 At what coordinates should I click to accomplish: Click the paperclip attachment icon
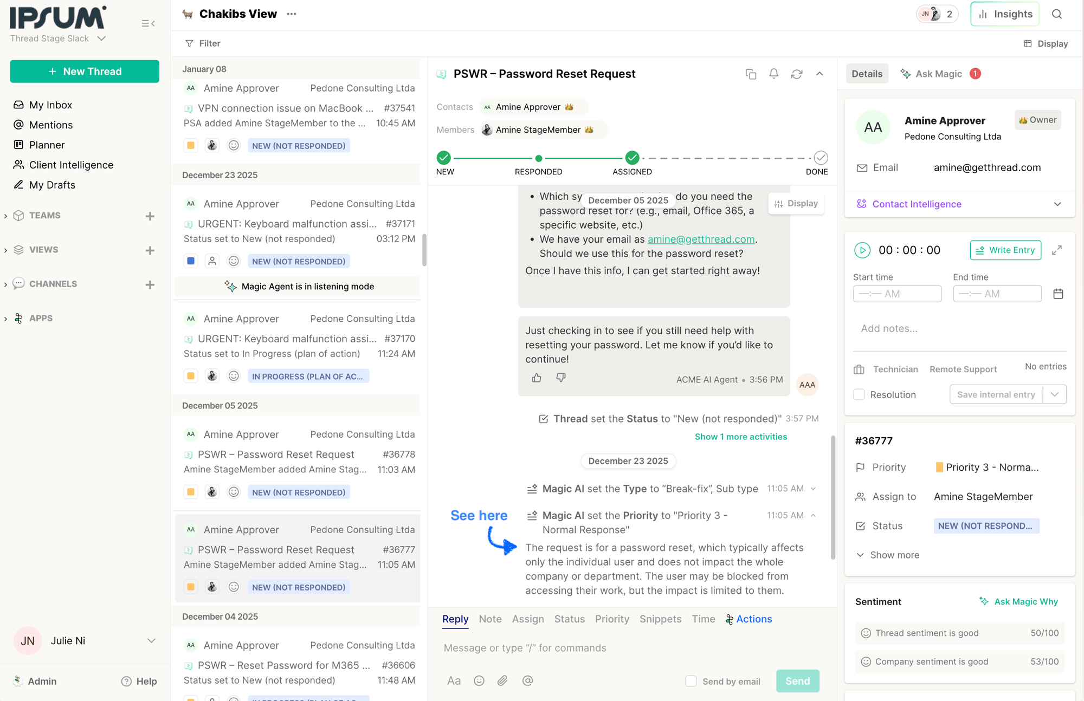click(x=502, y=680)
